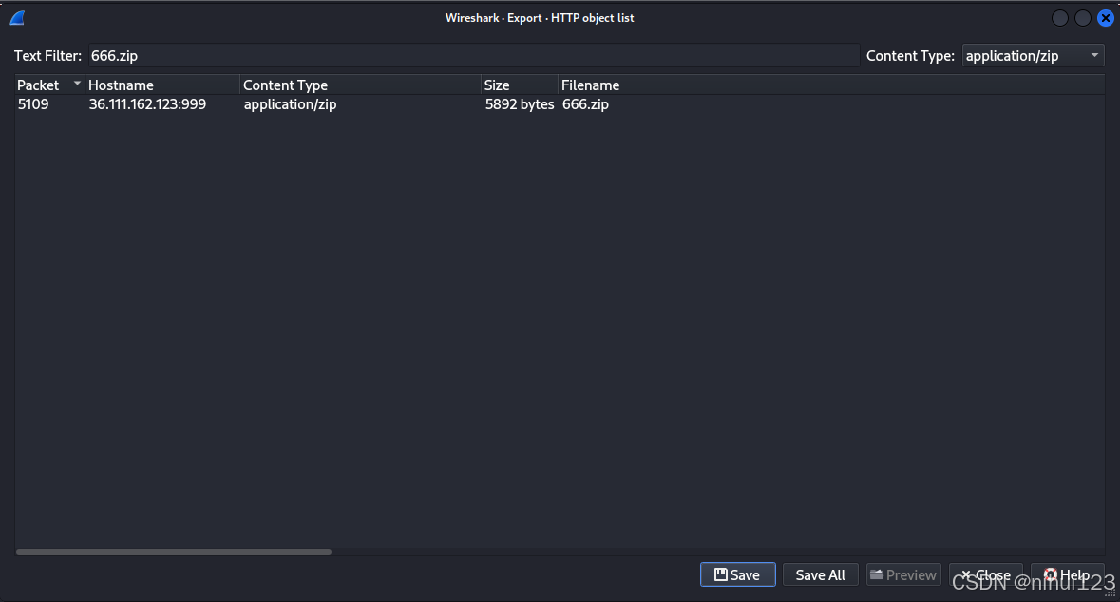
Task: Click the minimize window circle button
Action: pyautogui.click(x=1060, y=18)
